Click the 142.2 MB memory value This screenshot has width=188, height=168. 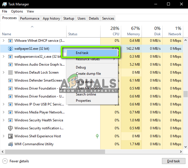click(x=133, y=49)
